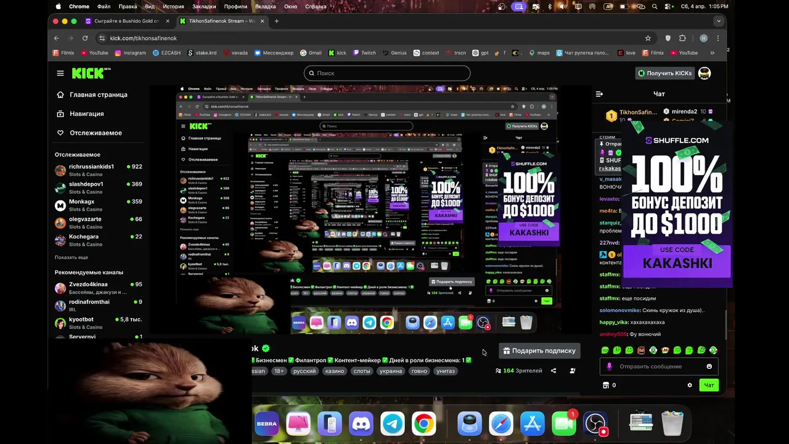Click the follow user icon under Подарить подписку
The image size is (789, 444).
click(573, 371)
